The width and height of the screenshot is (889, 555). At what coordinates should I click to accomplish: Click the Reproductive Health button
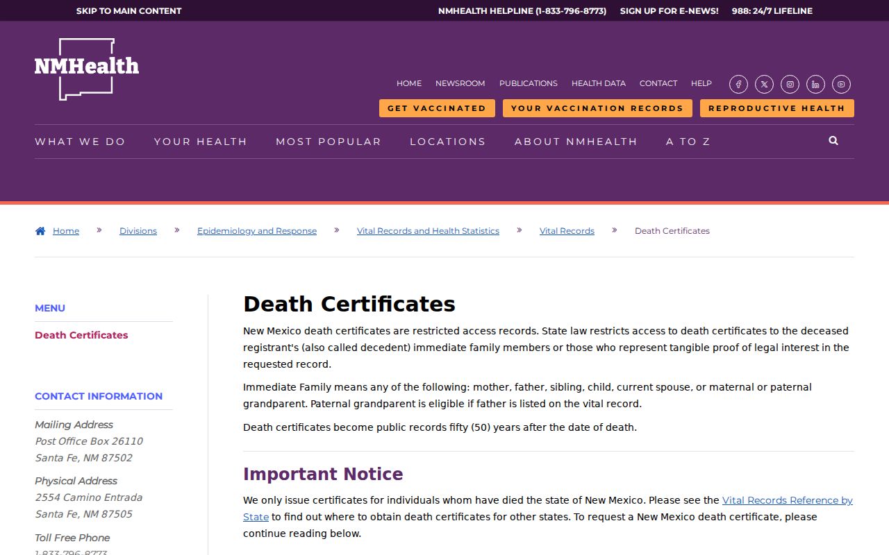coord(777,108)
